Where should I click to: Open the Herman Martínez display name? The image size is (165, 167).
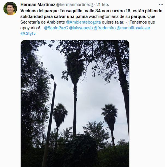pyautogui.click(x=38, y=5)
